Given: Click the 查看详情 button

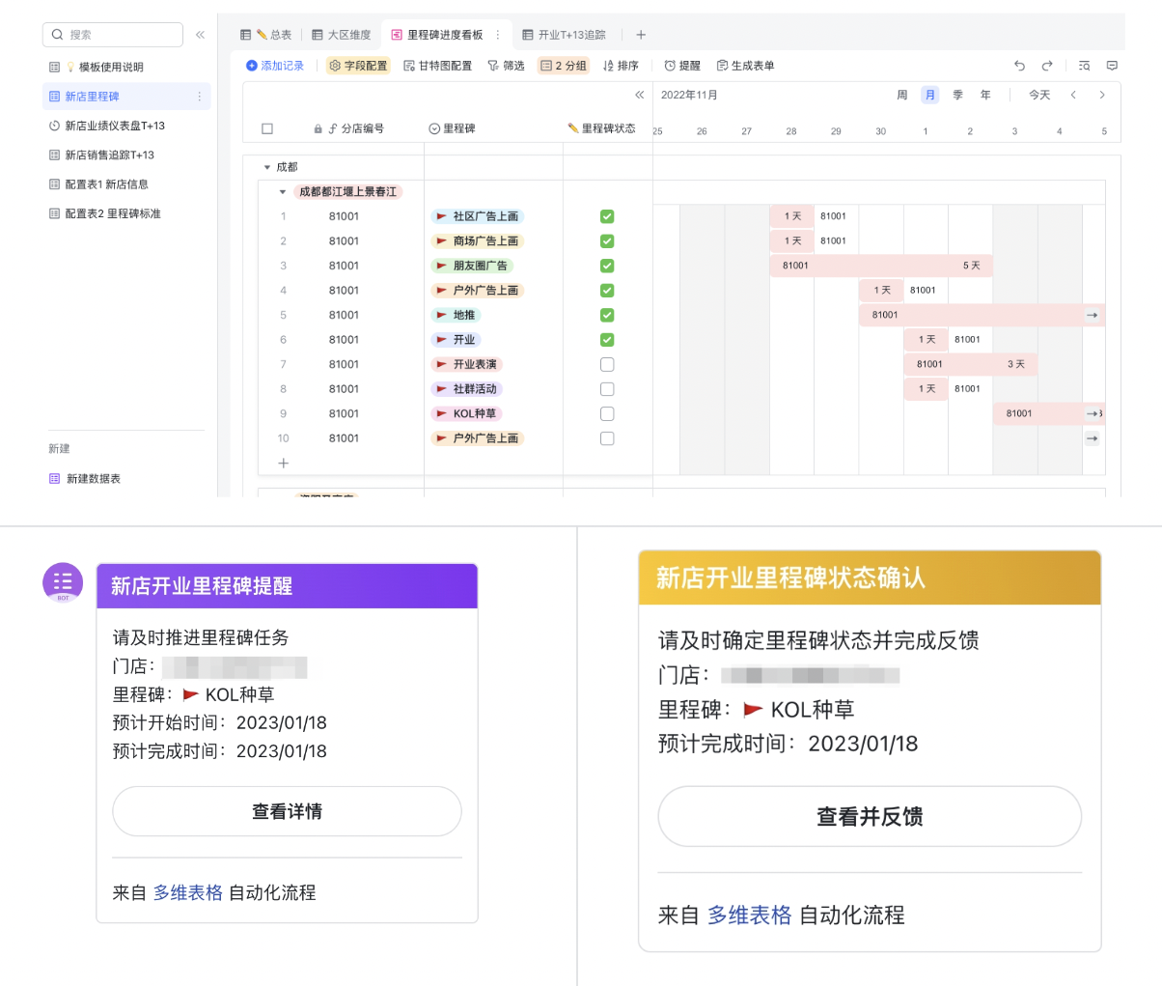Looking at the screenshot, I should click(287, 811).
